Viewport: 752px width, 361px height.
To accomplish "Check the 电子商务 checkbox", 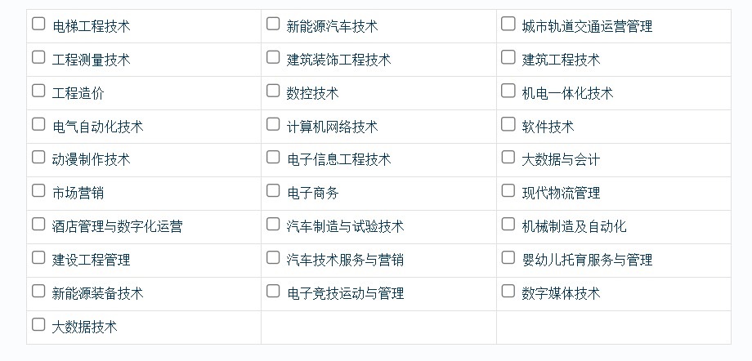I will pyautogui.click(x=273, y=191).
